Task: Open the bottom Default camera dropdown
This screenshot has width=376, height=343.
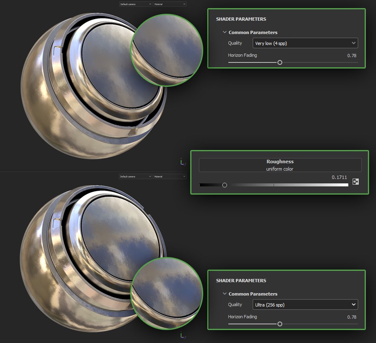Action: point(135,176)
